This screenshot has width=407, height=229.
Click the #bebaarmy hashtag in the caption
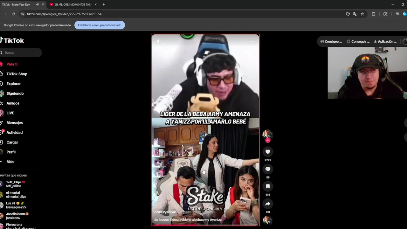[201, 220]
